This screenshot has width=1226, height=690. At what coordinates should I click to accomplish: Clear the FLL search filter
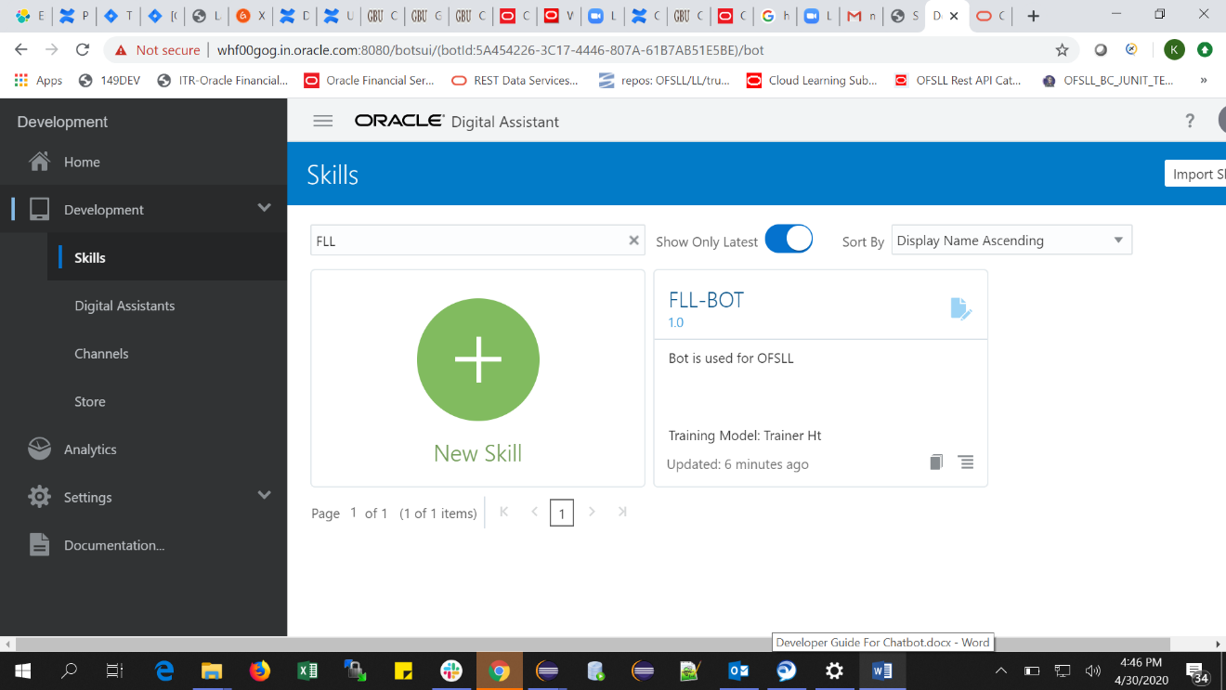pyautogui.click(x=633, y=241)
